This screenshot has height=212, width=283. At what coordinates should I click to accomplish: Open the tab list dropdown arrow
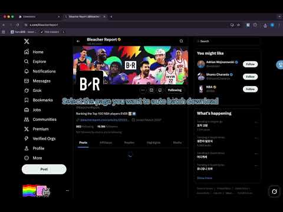[x=279, y=16]
